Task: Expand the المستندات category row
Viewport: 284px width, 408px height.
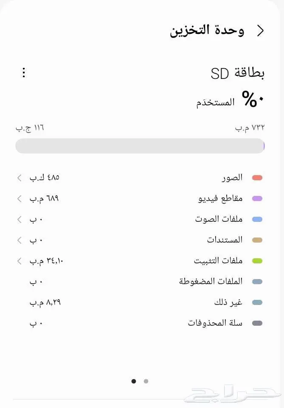Action: pos(19,240)
